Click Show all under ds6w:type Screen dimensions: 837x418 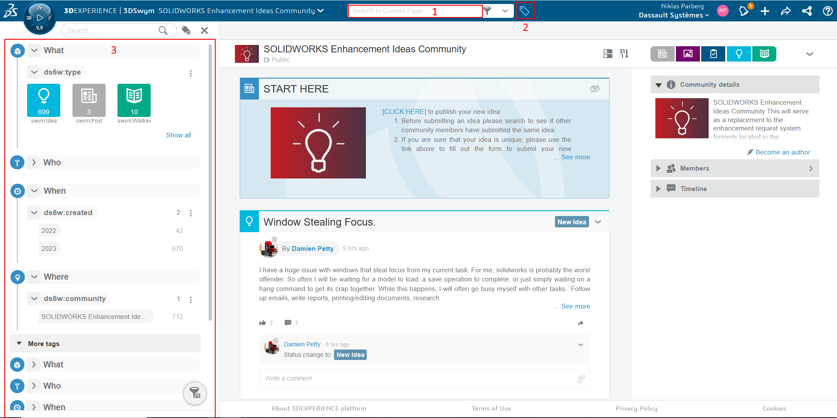point(178,135)
